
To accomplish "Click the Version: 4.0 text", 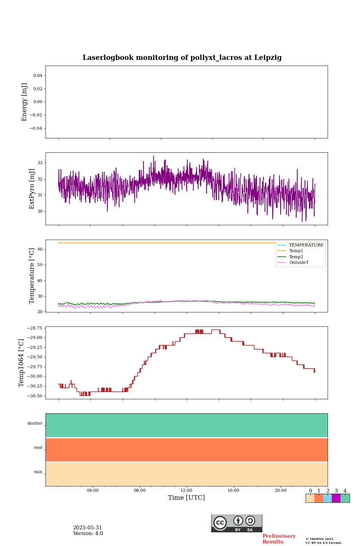I will [88, 533].
